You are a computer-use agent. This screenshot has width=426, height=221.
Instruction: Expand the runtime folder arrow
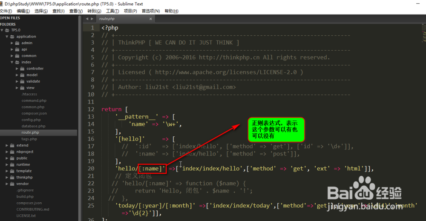click(7, 164)
